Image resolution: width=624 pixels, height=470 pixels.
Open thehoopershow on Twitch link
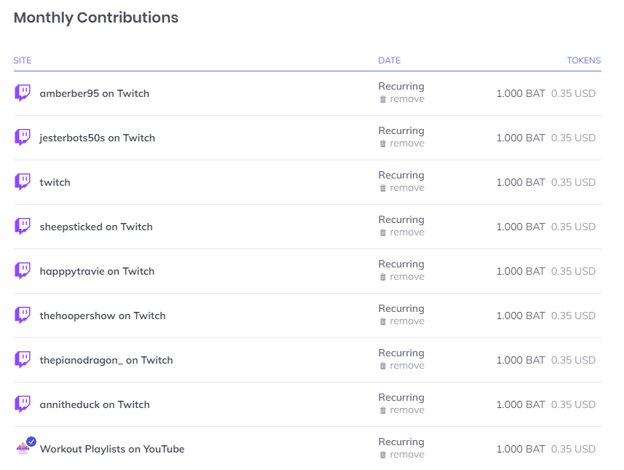coord(103,316)
